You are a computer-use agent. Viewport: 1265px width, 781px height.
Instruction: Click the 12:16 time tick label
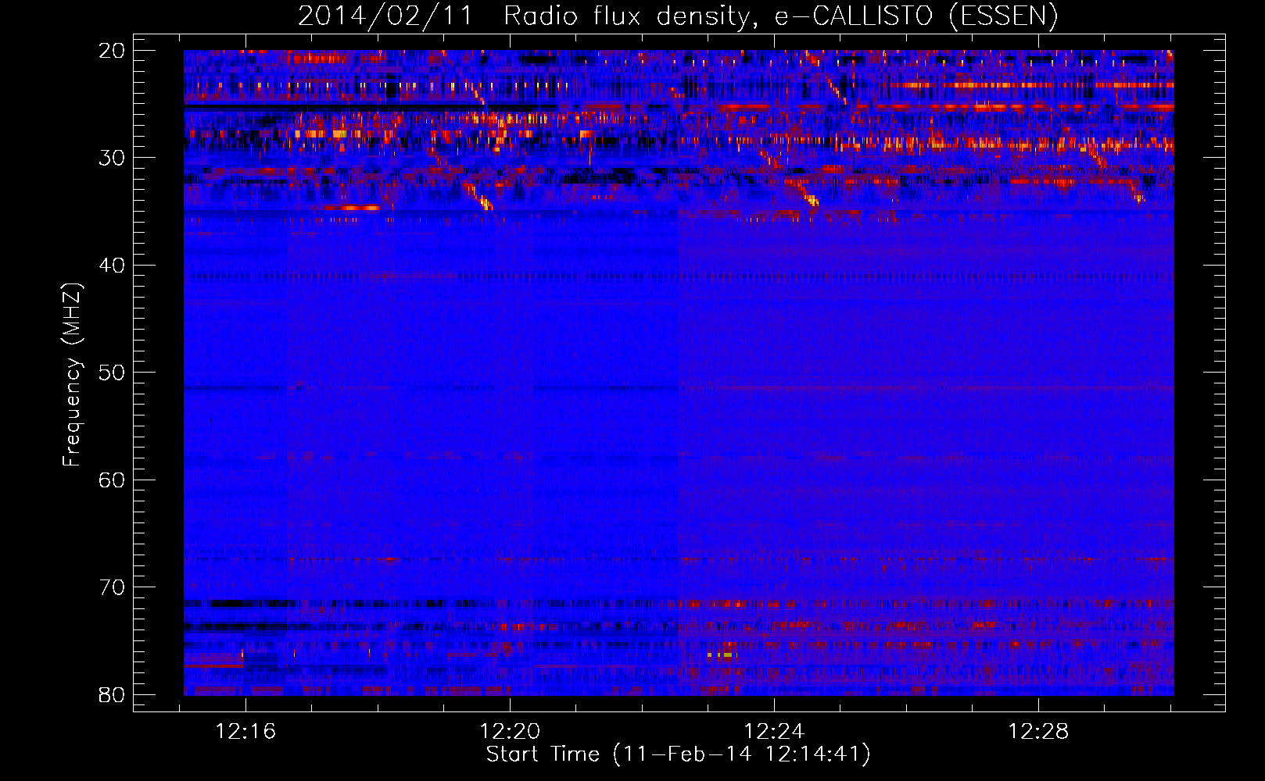click(246, 732)
